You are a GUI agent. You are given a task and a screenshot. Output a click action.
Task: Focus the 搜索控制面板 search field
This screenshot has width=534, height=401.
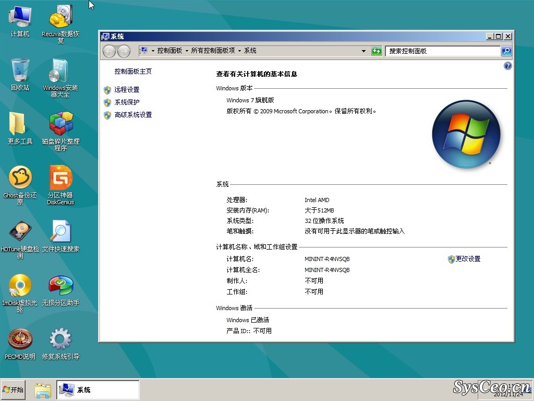[442, 51]
